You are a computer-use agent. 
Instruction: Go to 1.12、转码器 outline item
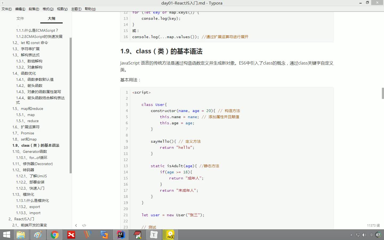click(x=23, y=170)
